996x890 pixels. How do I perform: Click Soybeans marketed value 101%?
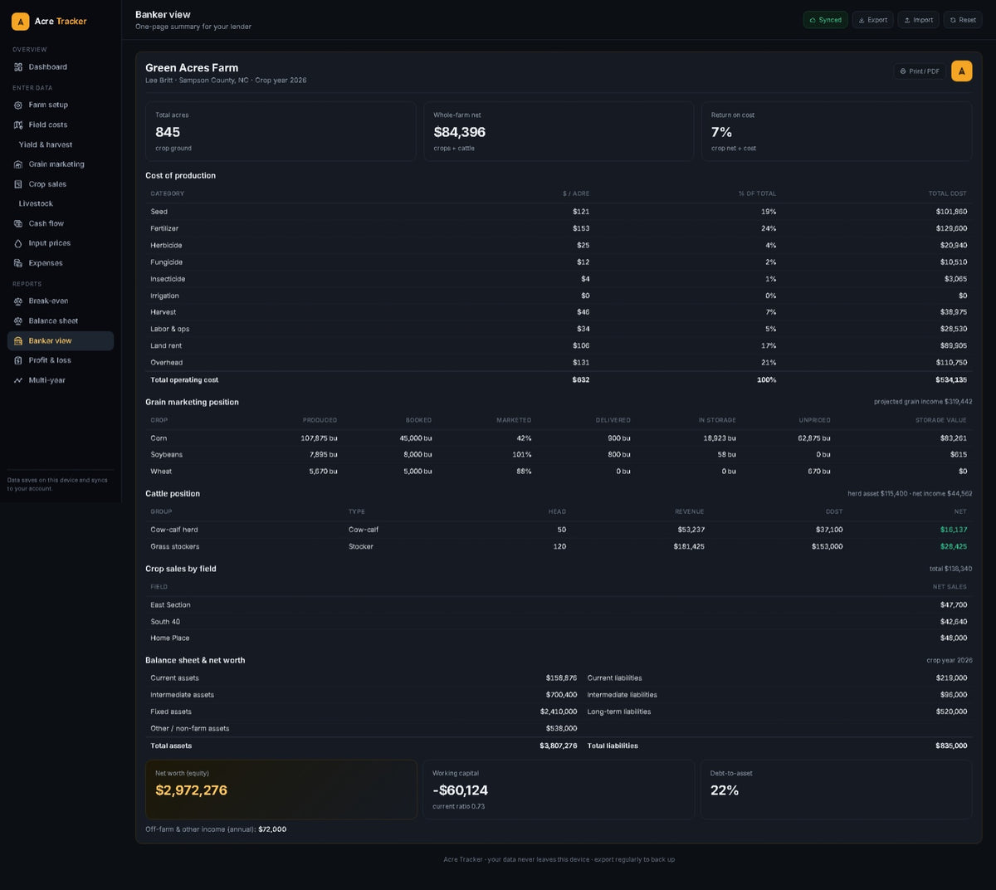coord(521,455)
